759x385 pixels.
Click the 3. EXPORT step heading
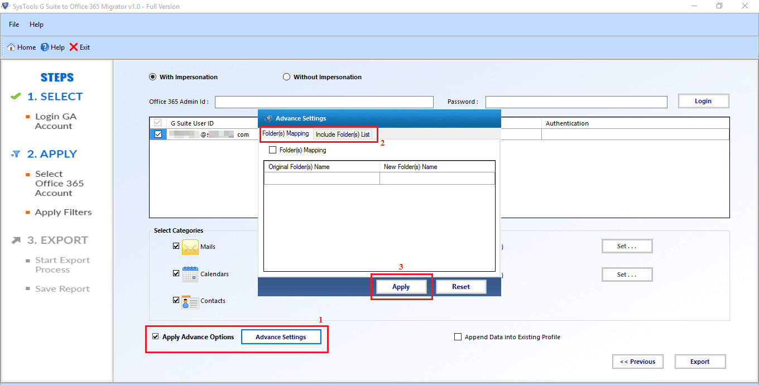click(57, 240)
